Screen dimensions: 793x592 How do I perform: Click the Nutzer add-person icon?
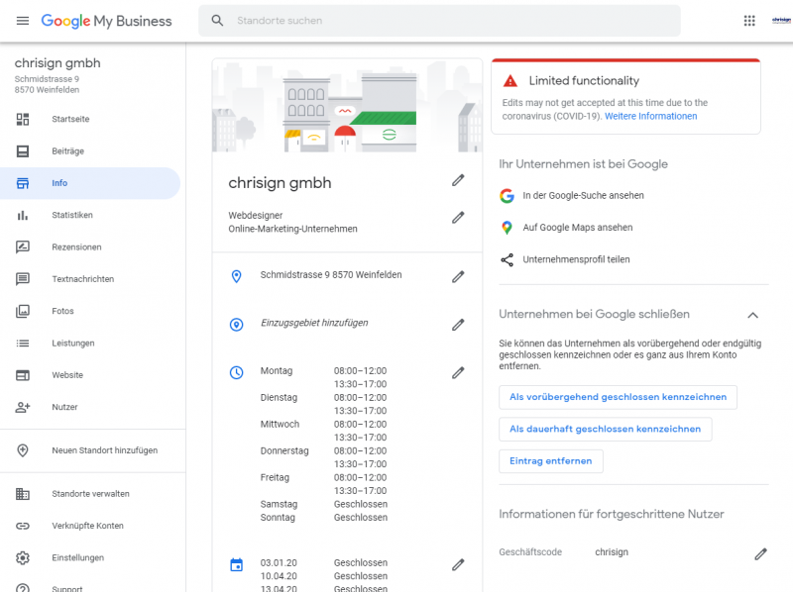coord(23,407)
